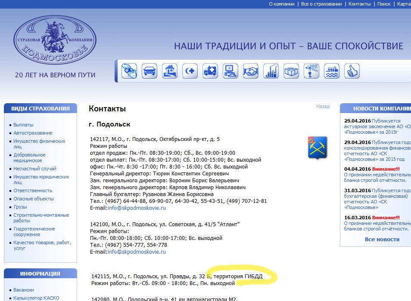Open the cargo box icon
The height and width of the screenshot is (301, 411).
pos(291,71)
